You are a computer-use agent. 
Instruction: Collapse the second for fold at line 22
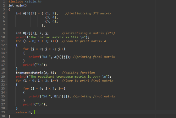click(x=6, y=85)
